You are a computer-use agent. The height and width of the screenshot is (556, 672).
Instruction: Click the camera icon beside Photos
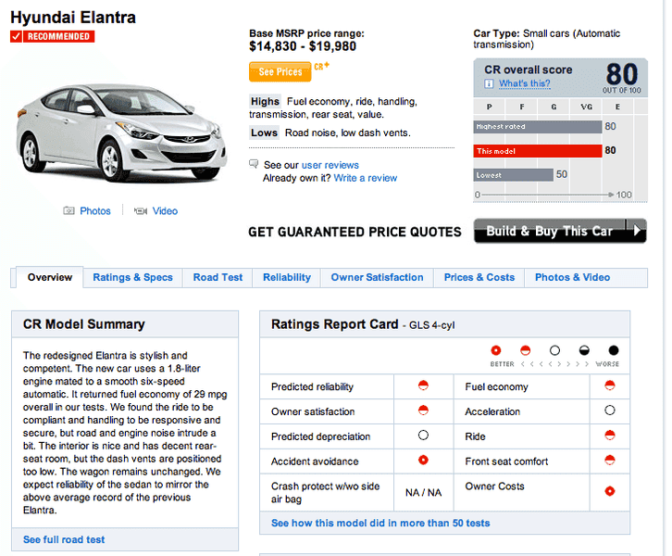[68, 210]
